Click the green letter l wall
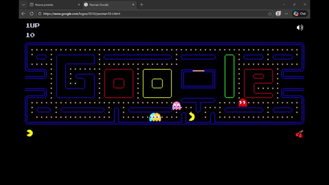The image size is (329, 185). 230,76
